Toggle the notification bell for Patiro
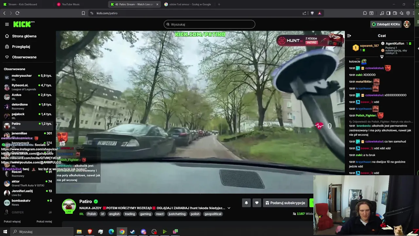 246,203
